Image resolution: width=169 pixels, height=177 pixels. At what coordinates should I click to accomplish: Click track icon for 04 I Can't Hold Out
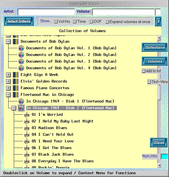pos(27,135)
